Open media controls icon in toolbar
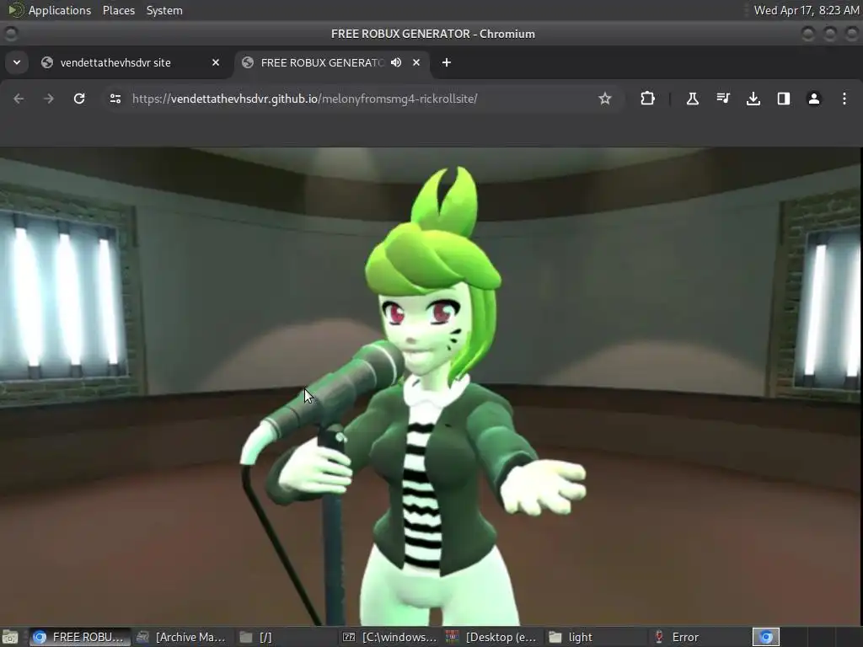This screenshot has height=647, width=863. (x=723, y=99)
